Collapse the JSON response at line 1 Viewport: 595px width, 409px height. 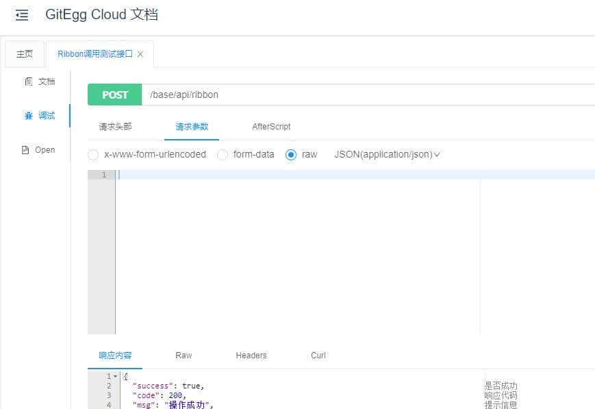pyautogui.click(x=114, y=376)
